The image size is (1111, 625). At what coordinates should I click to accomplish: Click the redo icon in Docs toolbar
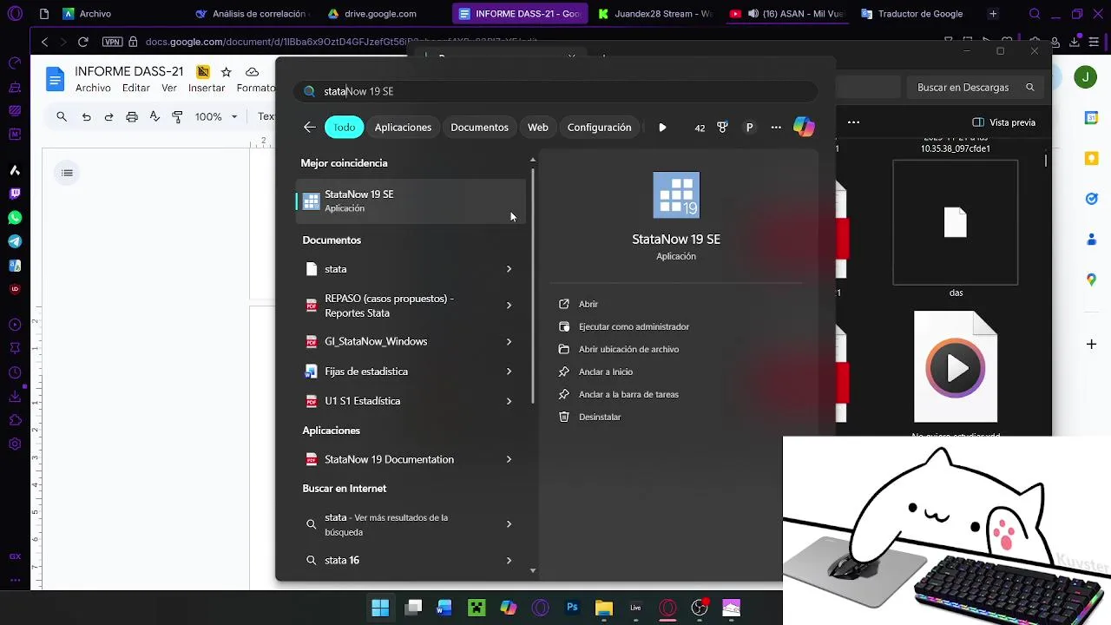(108, 116)
